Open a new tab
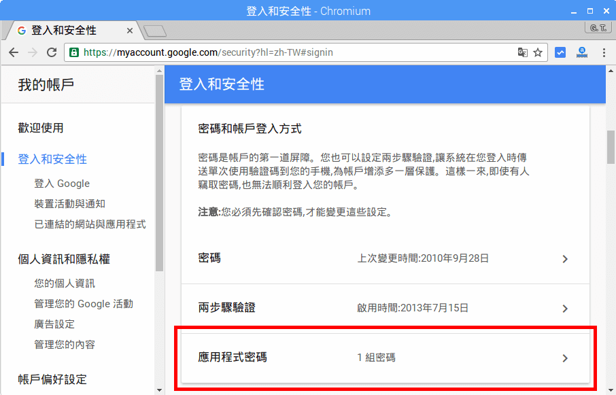 pos(154,30)
